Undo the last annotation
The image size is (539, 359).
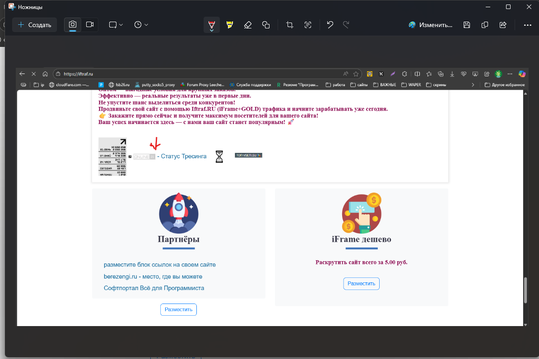coord(330,25)
